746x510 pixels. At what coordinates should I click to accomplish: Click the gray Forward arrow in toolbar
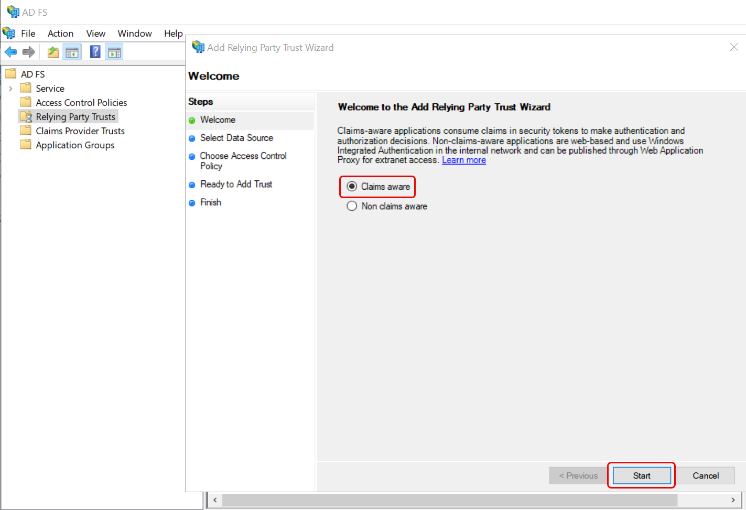click(x=29, y=52)
